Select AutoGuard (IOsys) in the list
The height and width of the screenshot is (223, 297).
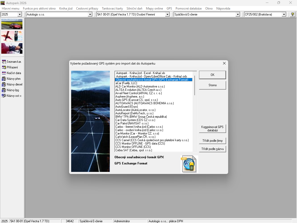tap(127, 107)
